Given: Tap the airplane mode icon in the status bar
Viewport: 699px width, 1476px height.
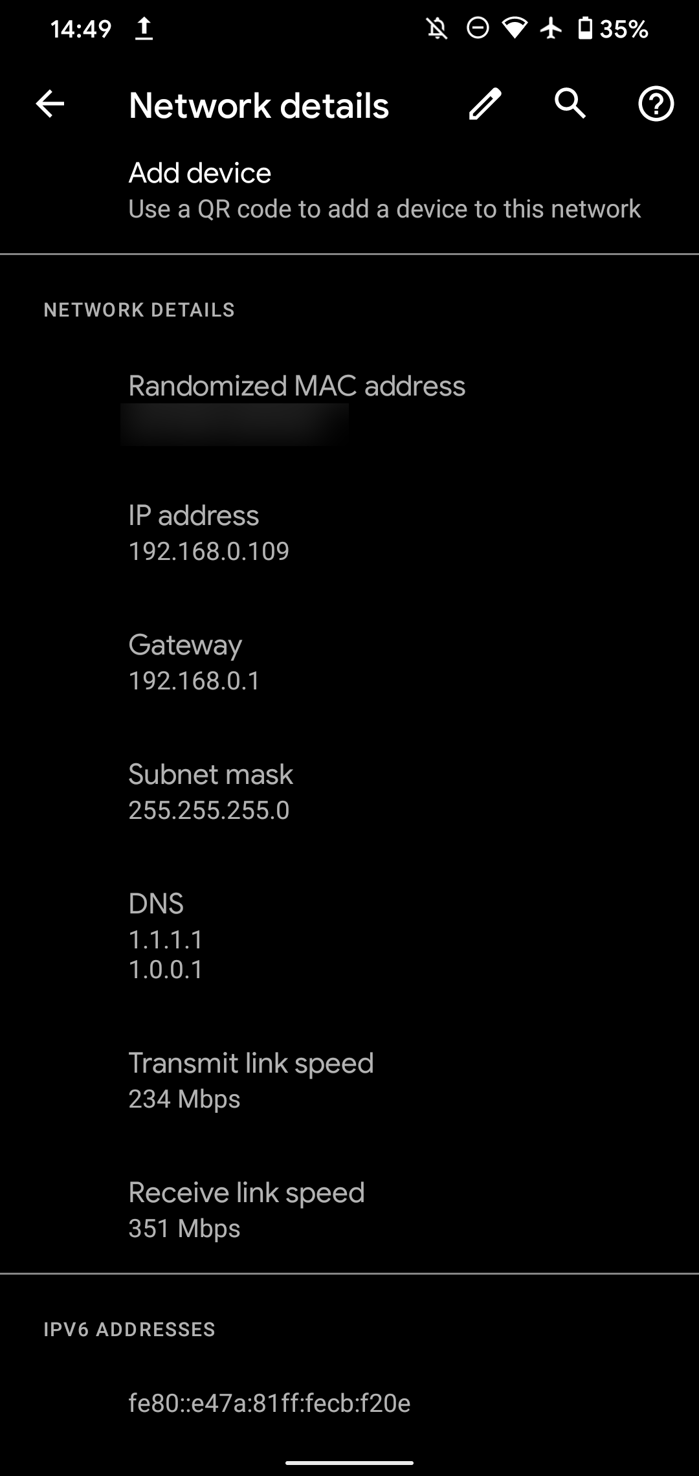Looking at the screenshot, I should pos(550,27).
